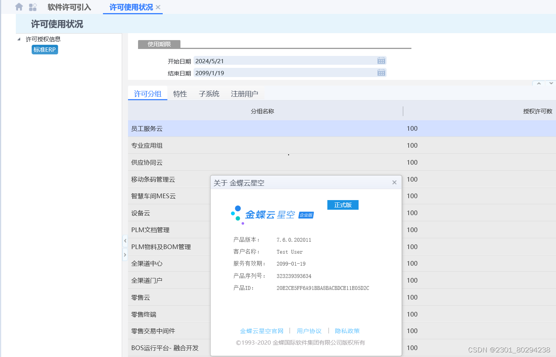This screenshot has height=357, width=556.
Task: Open the 金蝶云星空官网 link
Action: click(261, 331)
